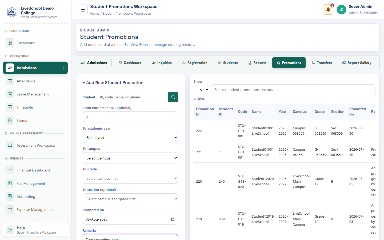Open Assessment Workspace from the sidebar
Image resolution: width=384 pixels, height=240 pixels.
(35, 145)
